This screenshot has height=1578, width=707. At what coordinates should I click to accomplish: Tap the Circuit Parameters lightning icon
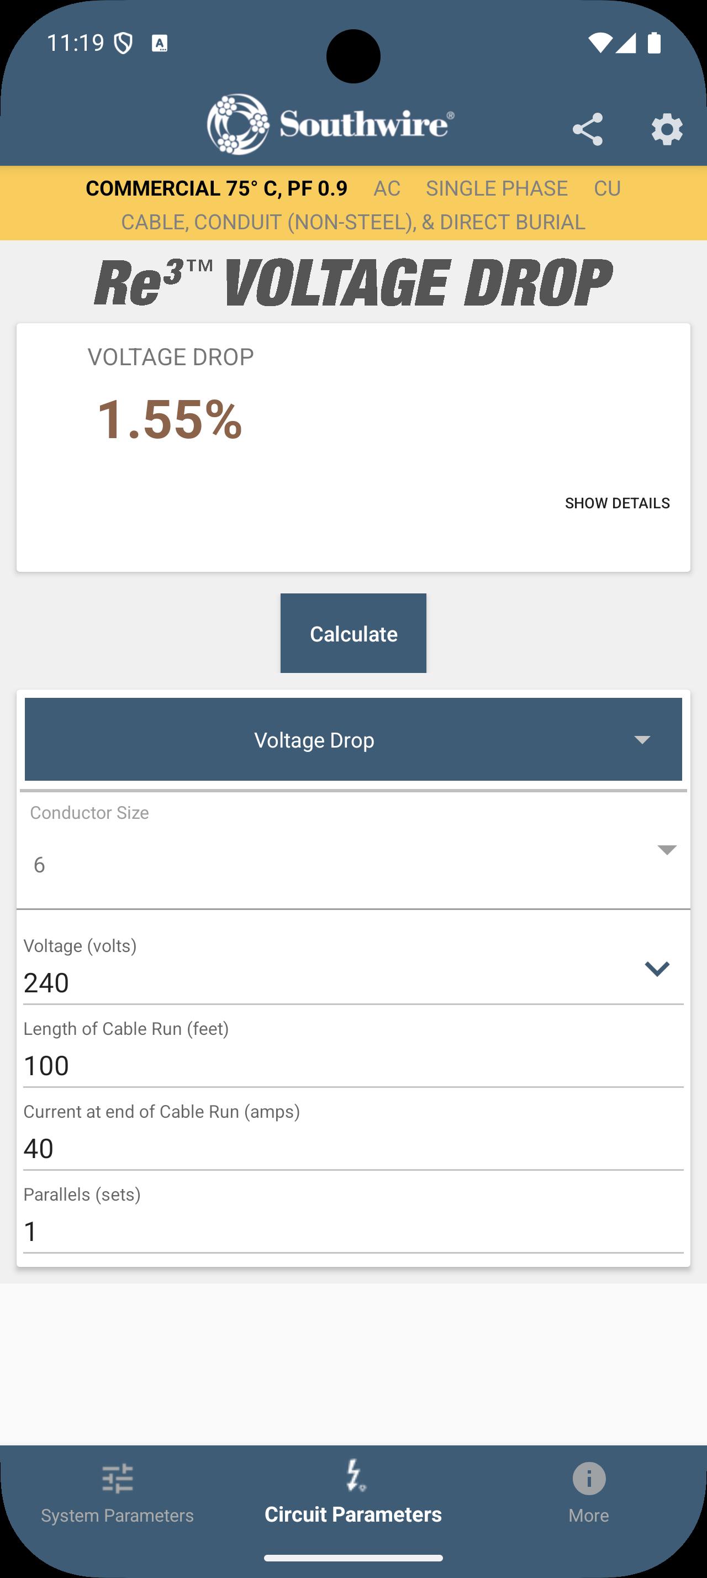click(x=353, y=1475)
